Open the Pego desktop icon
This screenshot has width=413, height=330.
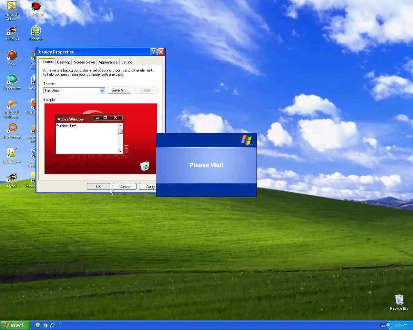12,58
